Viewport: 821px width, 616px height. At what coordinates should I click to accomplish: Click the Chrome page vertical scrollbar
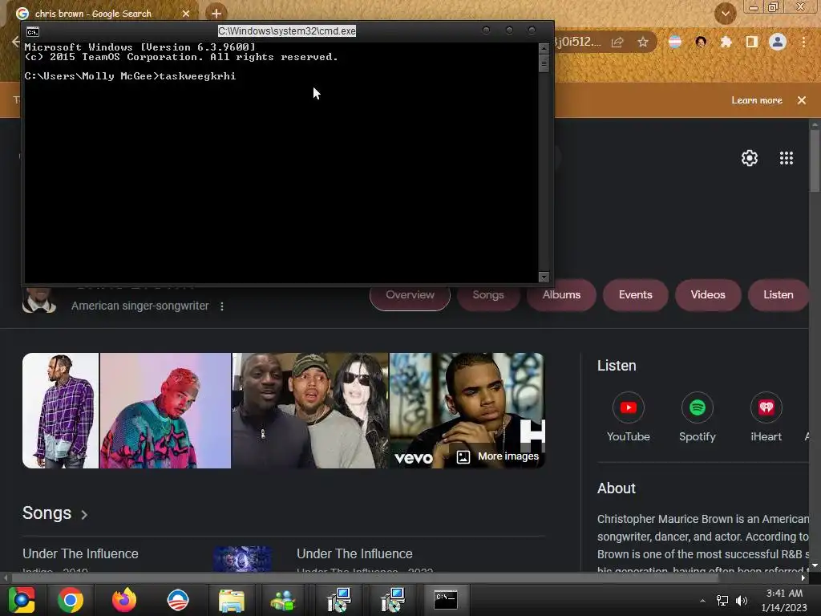[815, 160]
